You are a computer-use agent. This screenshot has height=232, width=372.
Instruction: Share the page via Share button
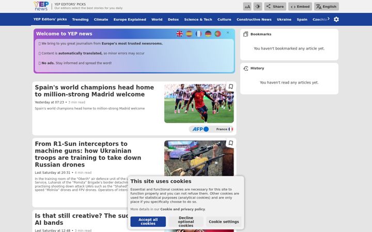(x=275, y=7)
